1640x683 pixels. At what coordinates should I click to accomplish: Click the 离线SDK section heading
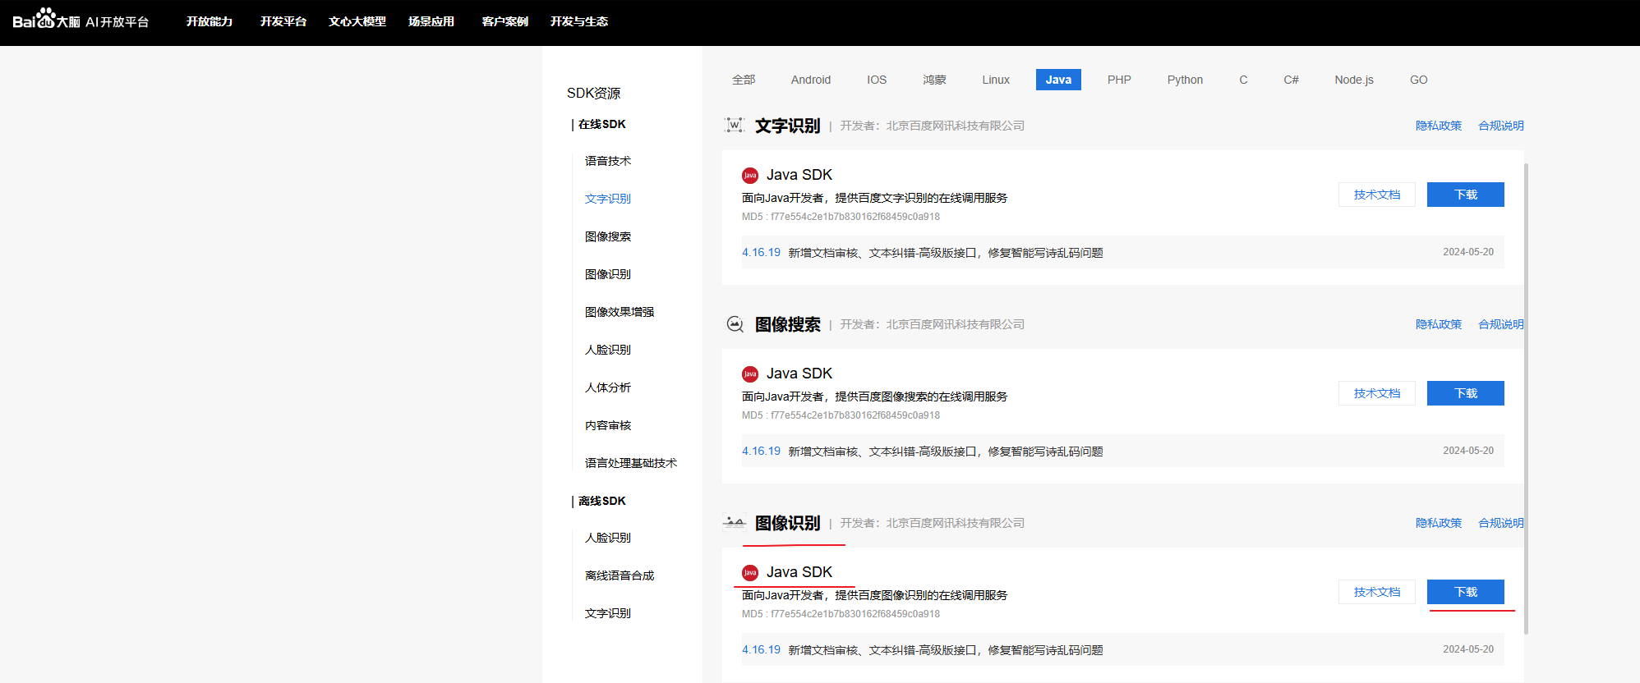coord(601,501)
